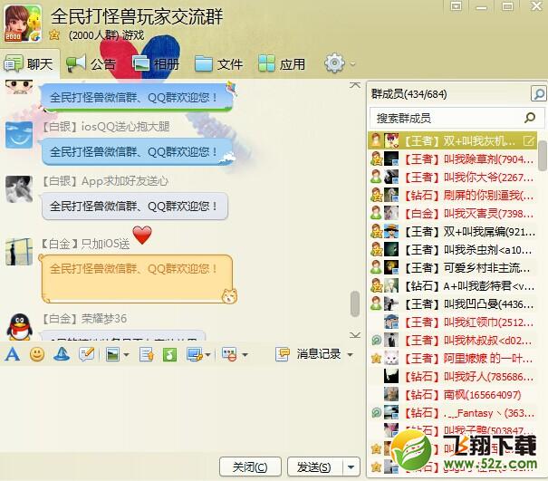This screenshot has width=548, height=481.
Task: Select member 叫我灭害灵(7398...
Action: pyautogui.click(x=452, y=213)
